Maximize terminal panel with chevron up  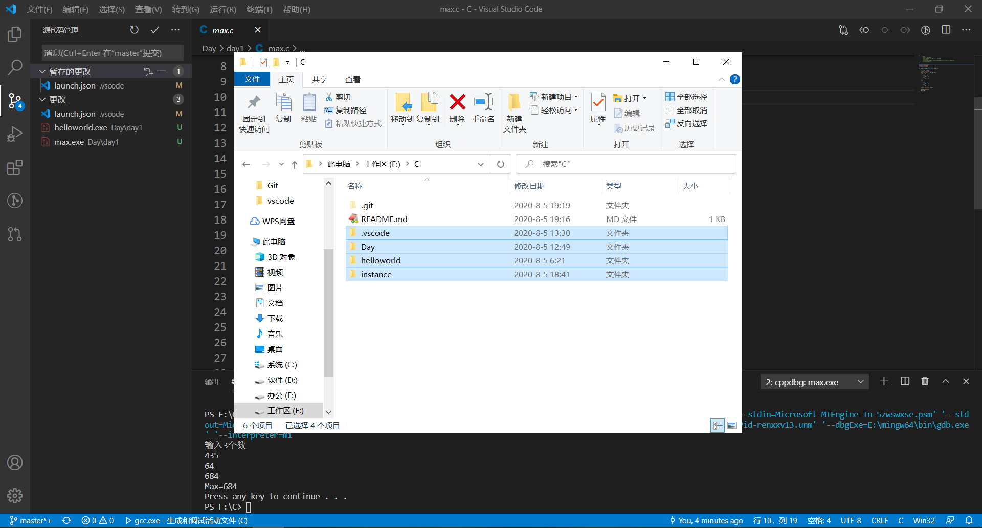coord(946,381)
